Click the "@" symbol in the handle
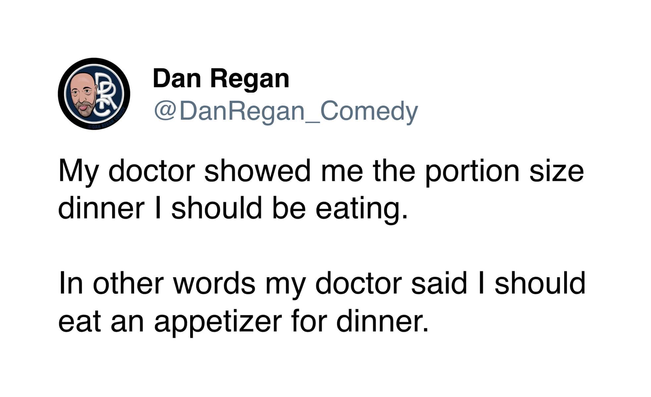The image size is (651, 397). pyautogui.click(x=164, y=111)
